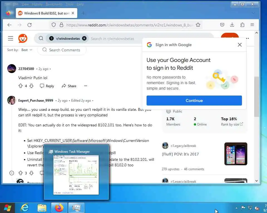Go back with the browser back arrow
Screen dimensions: 267x213
tap(9, 25)
